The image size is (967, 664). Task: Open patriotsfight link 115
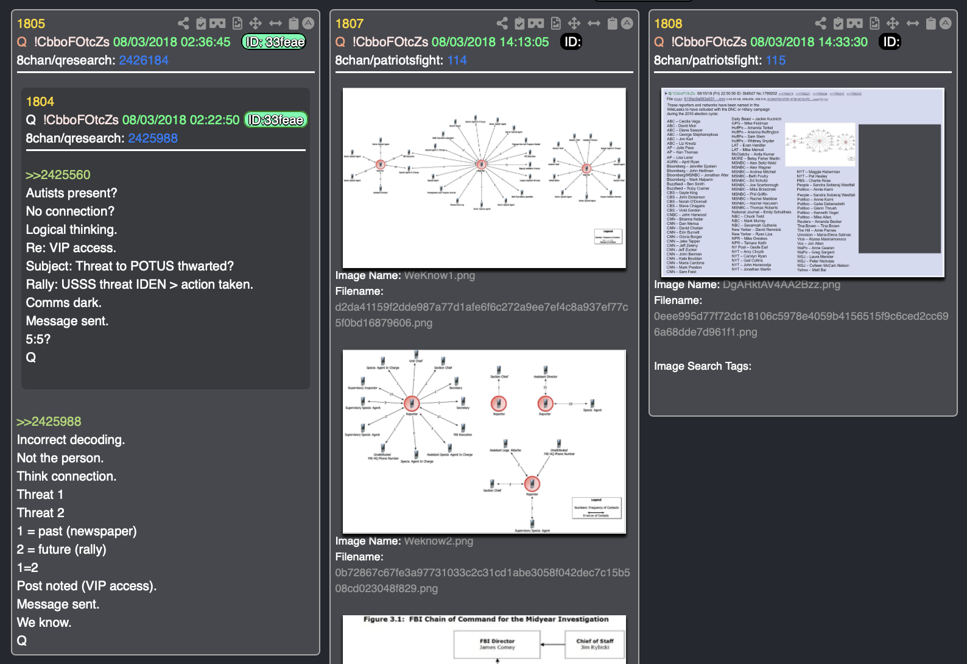(x=776, y=60)
